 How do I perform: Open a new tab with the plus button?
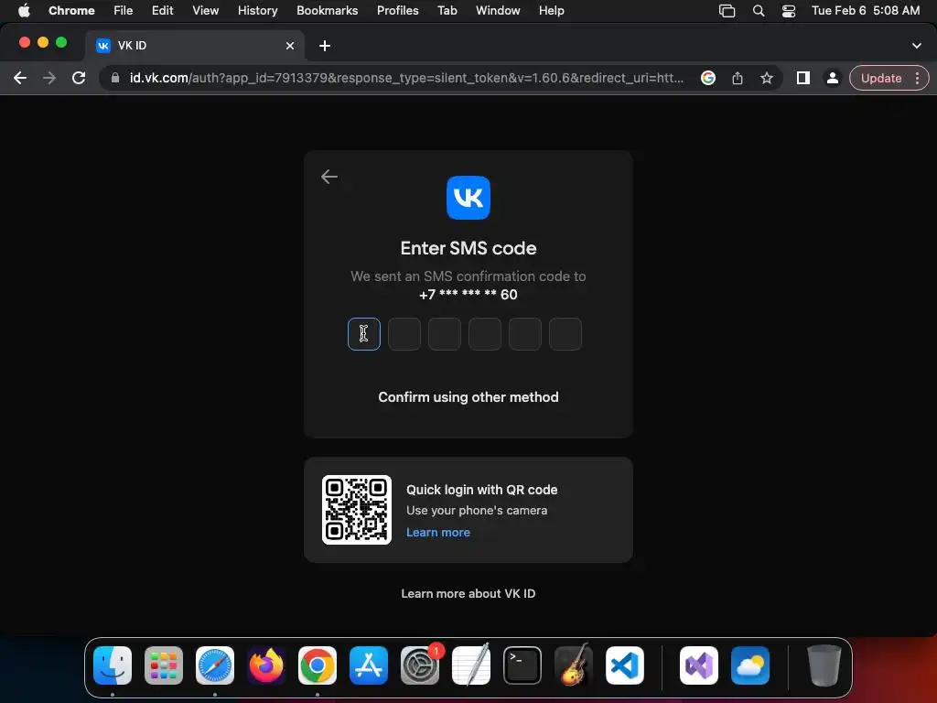coord(325,46)
